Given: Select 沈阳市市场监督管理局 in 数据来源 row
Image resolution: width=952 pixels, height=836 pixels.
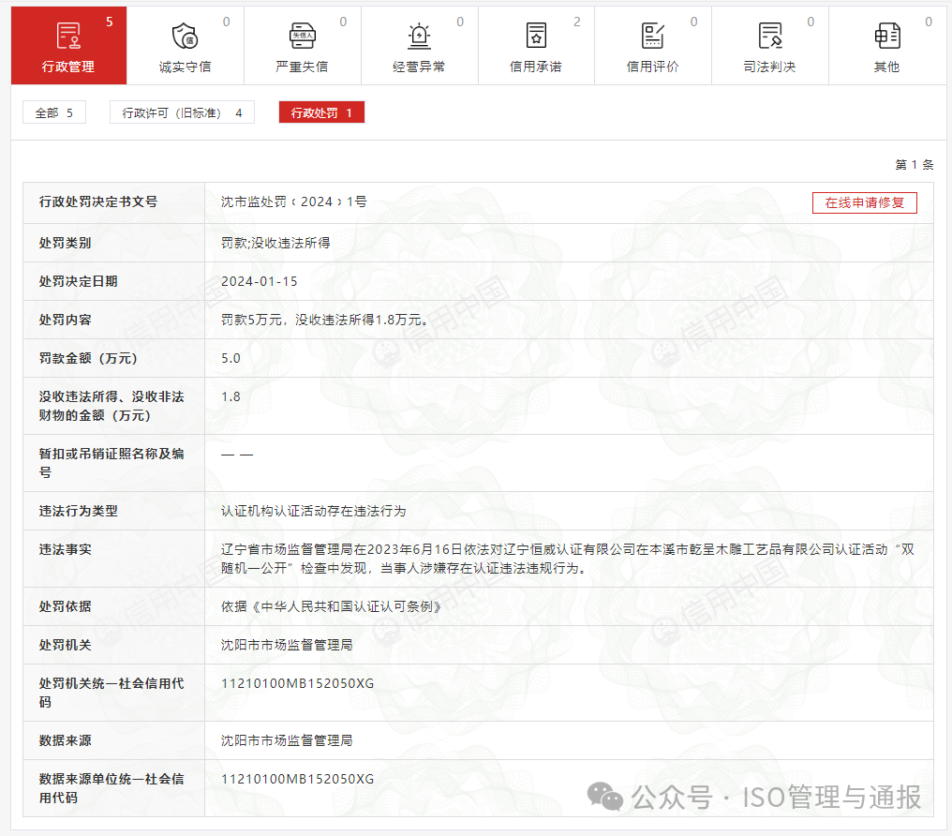Looking at the screenshot, I should point(287,740).
